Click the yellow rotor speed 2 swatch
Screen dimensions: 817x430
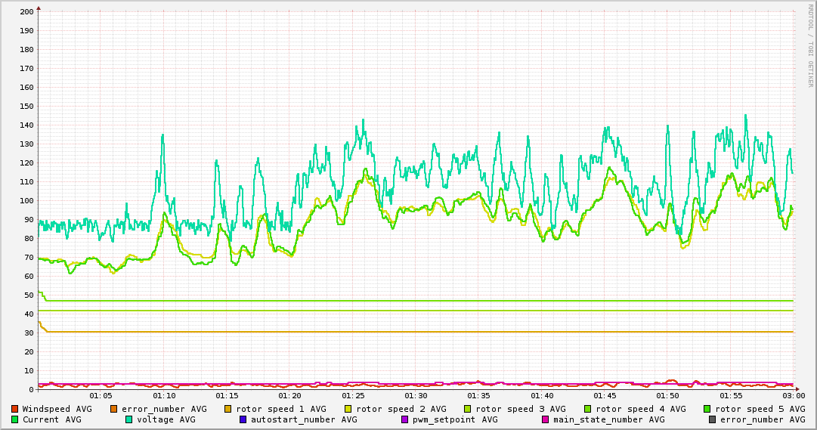coord(348,409)
